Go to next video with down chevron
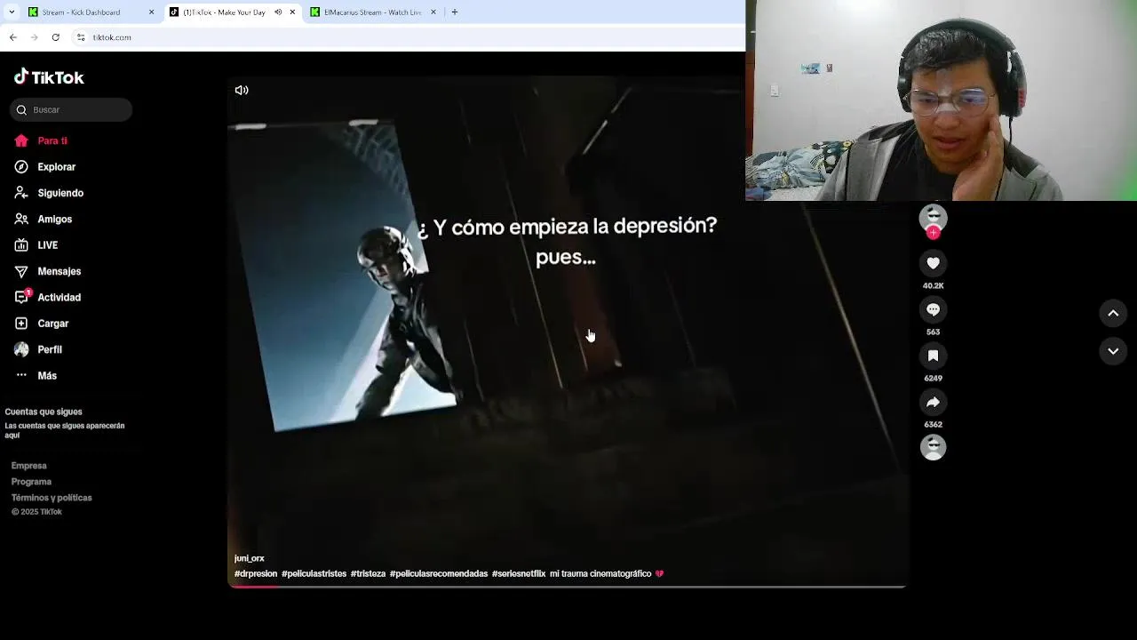This screenshot has height=640, width=1137. 1113,351
